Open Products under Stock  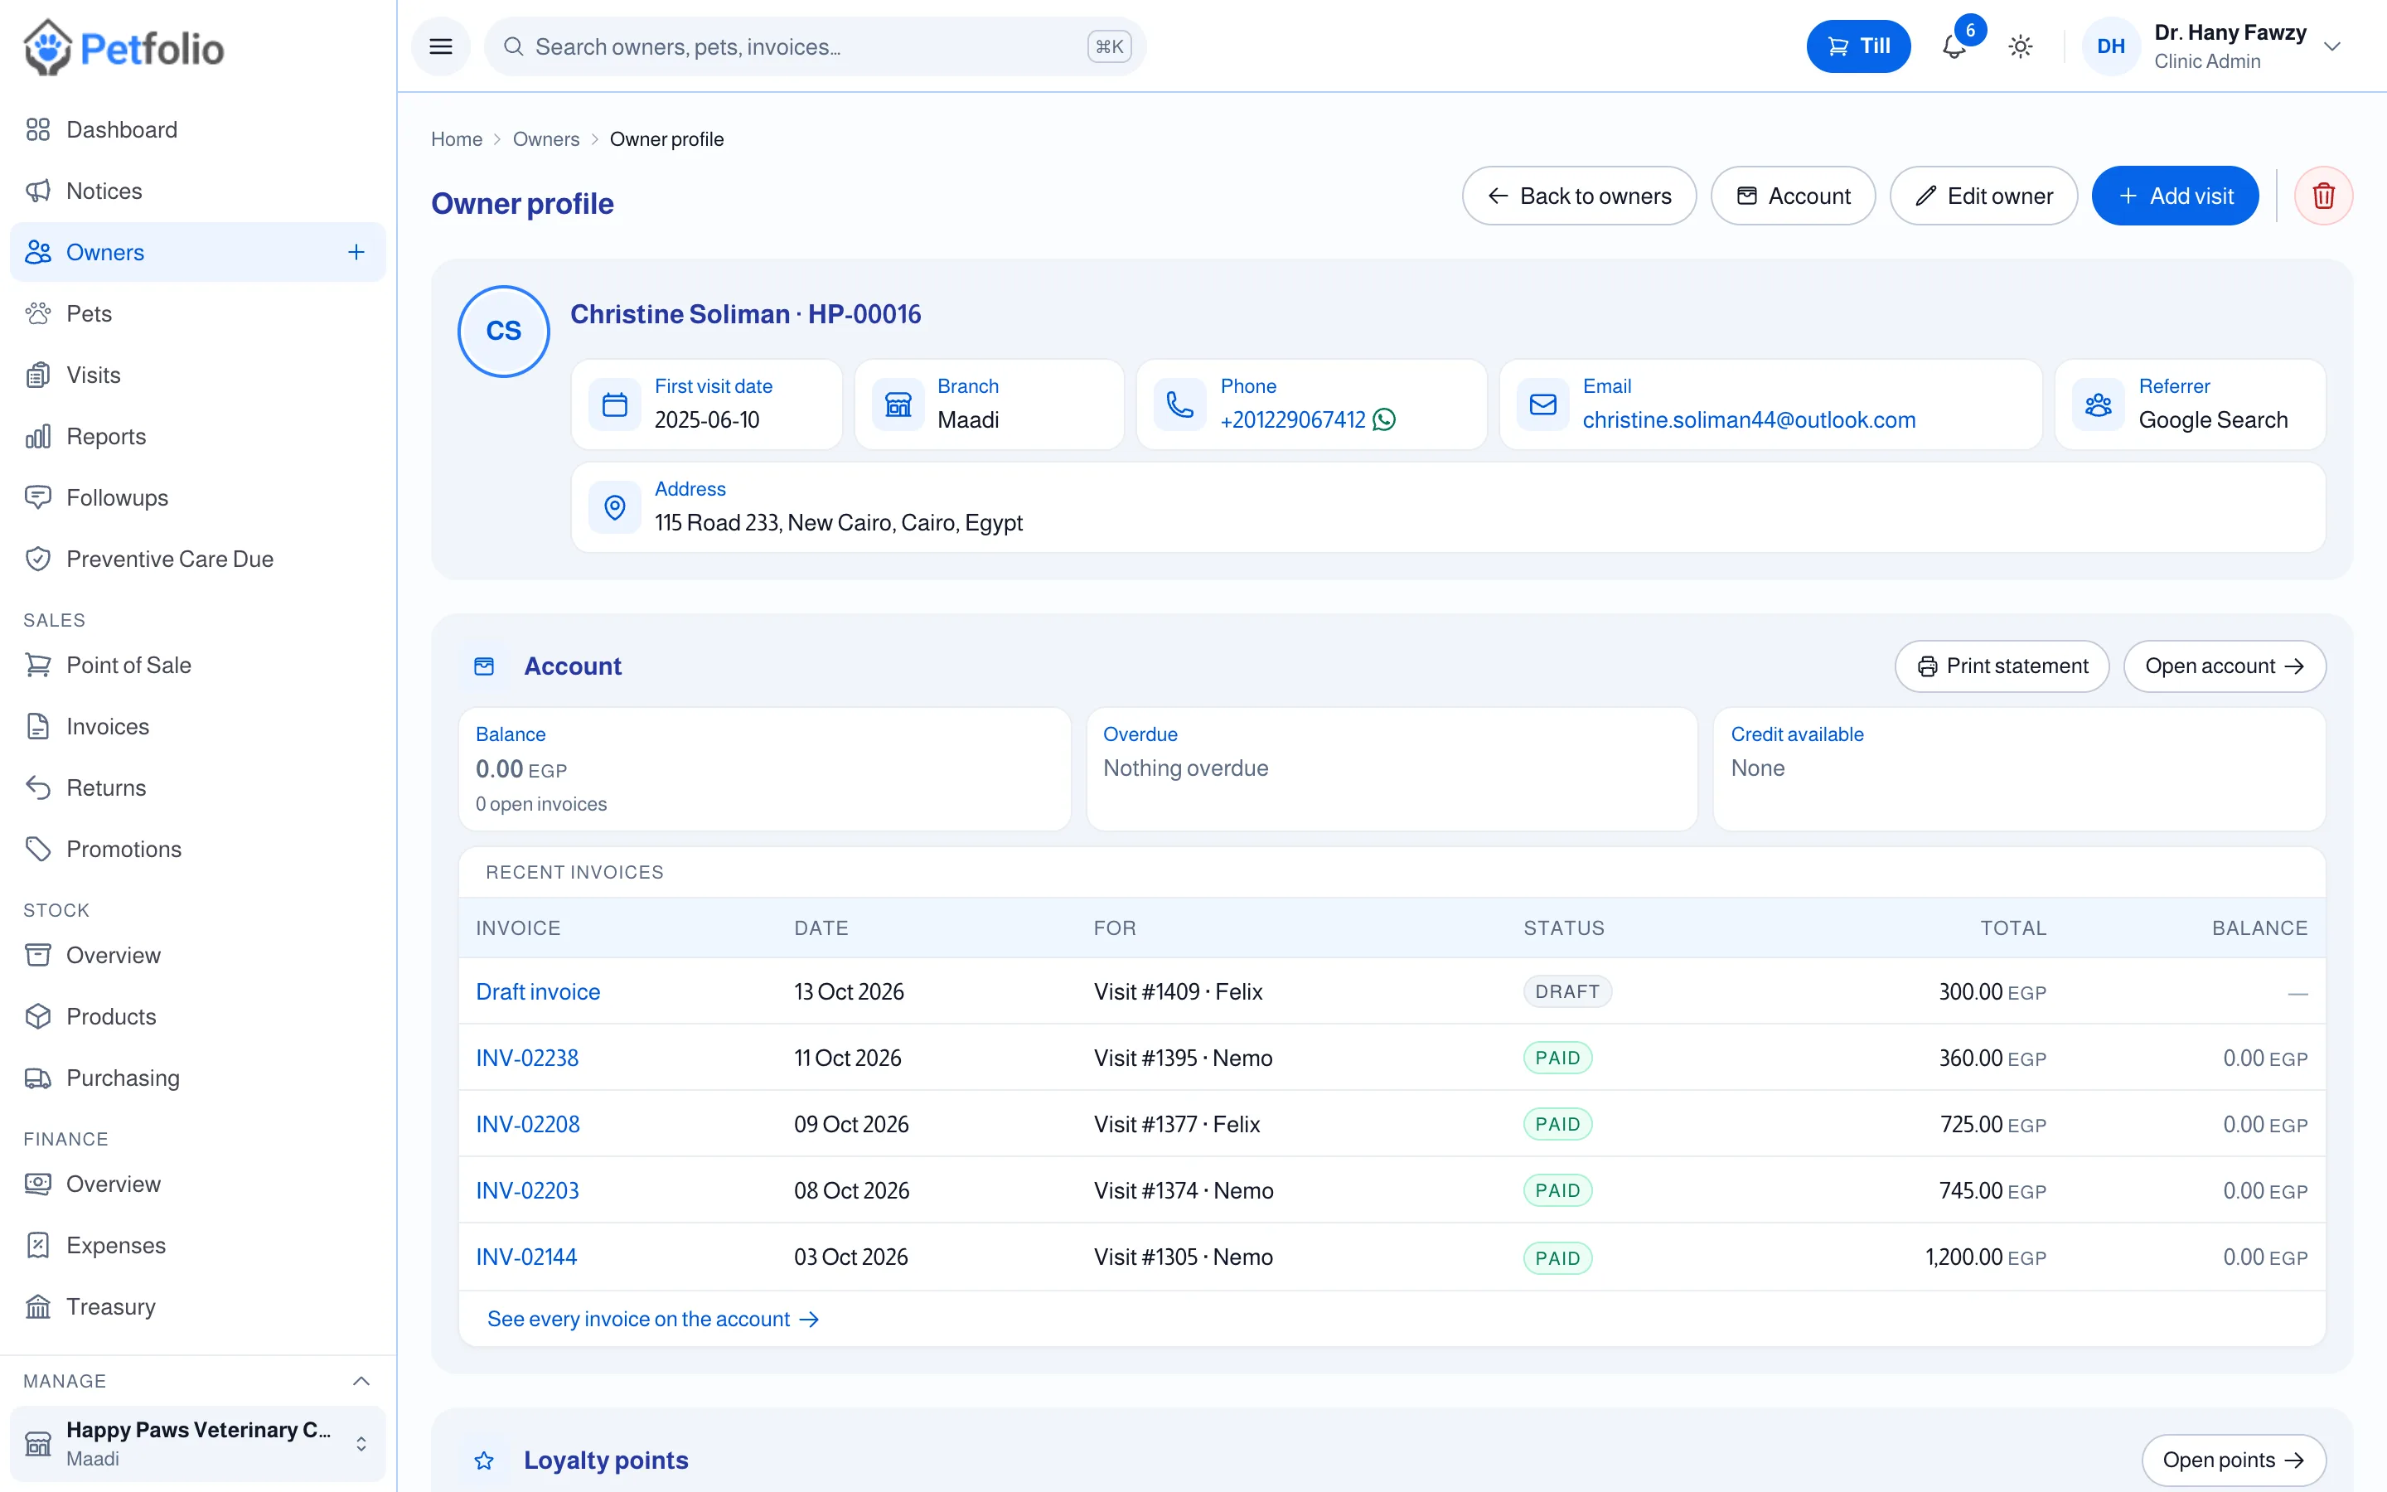point(197,1016)
